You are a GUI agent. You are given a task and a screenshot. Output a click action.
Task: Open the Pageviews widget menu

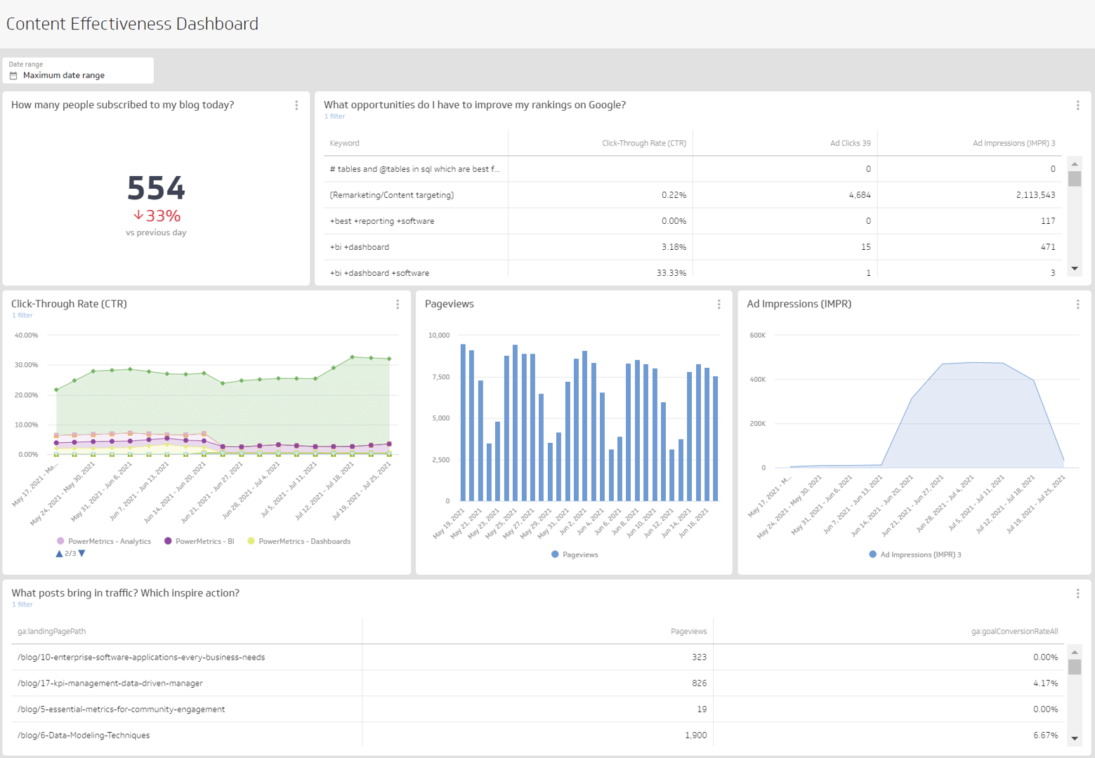(719, 305)
